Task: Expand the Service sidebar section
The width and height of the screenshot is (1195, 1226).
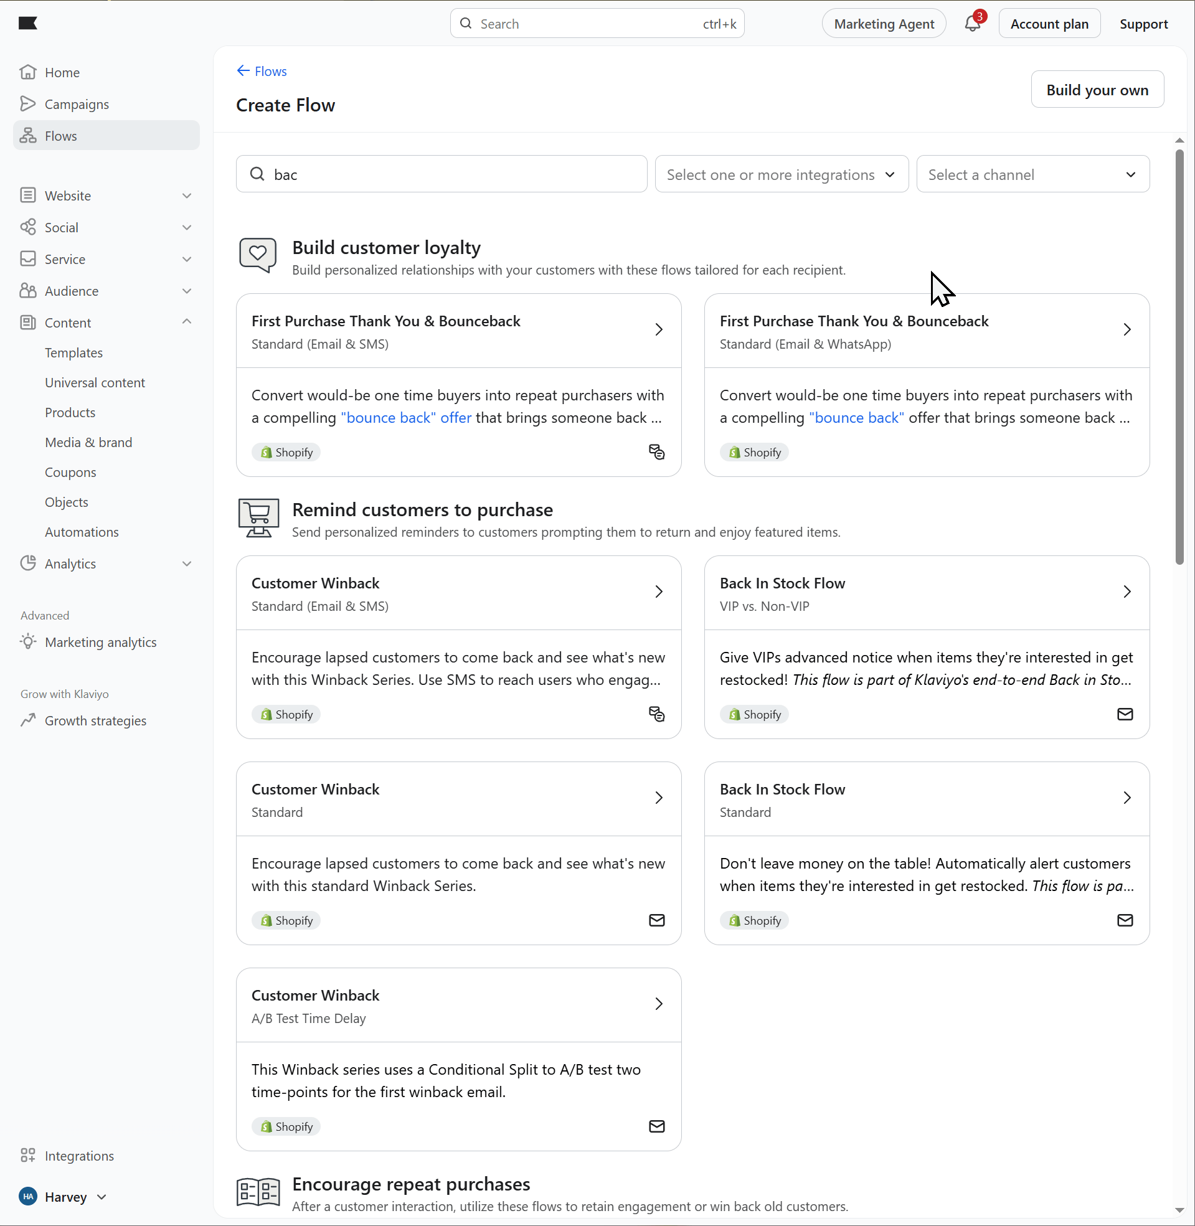Action: (x=186, y=259)
